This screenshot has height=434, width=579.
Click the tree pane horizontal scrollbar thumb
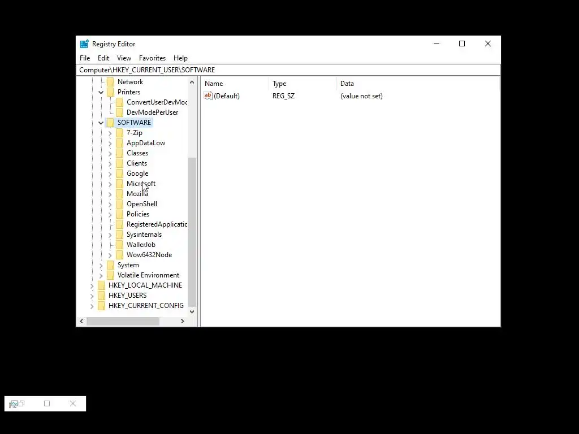pyautogui.click(x=123, y=322)
